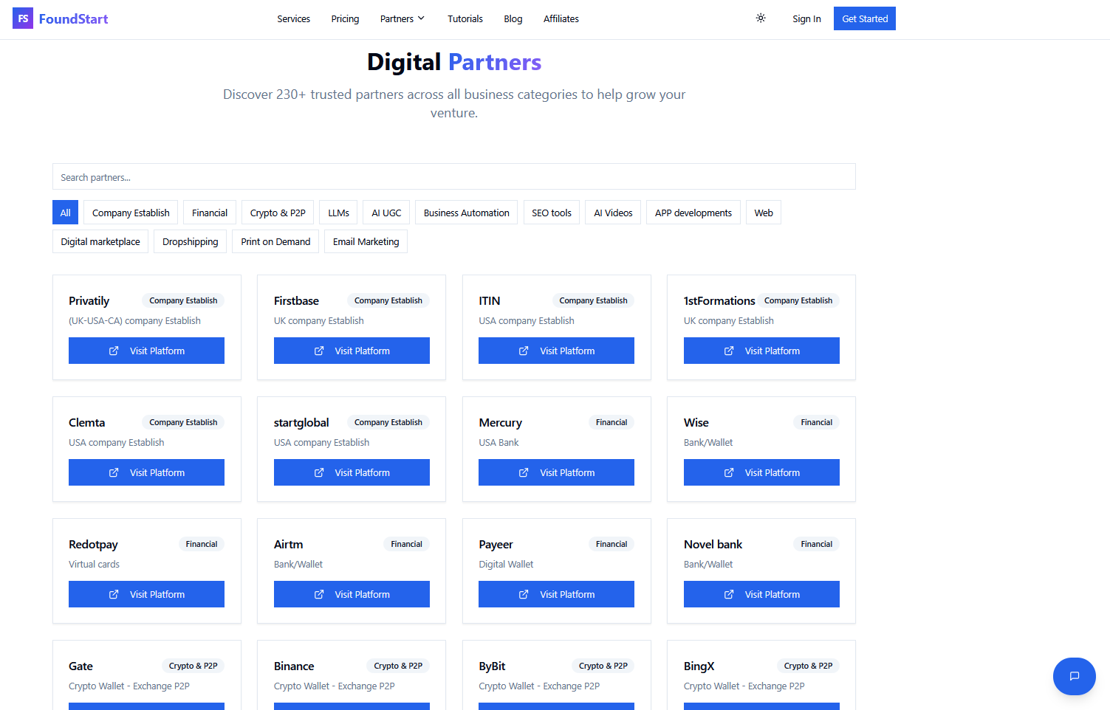
Task: Filter by Company Establish category
Action: [x=131, y=213]
